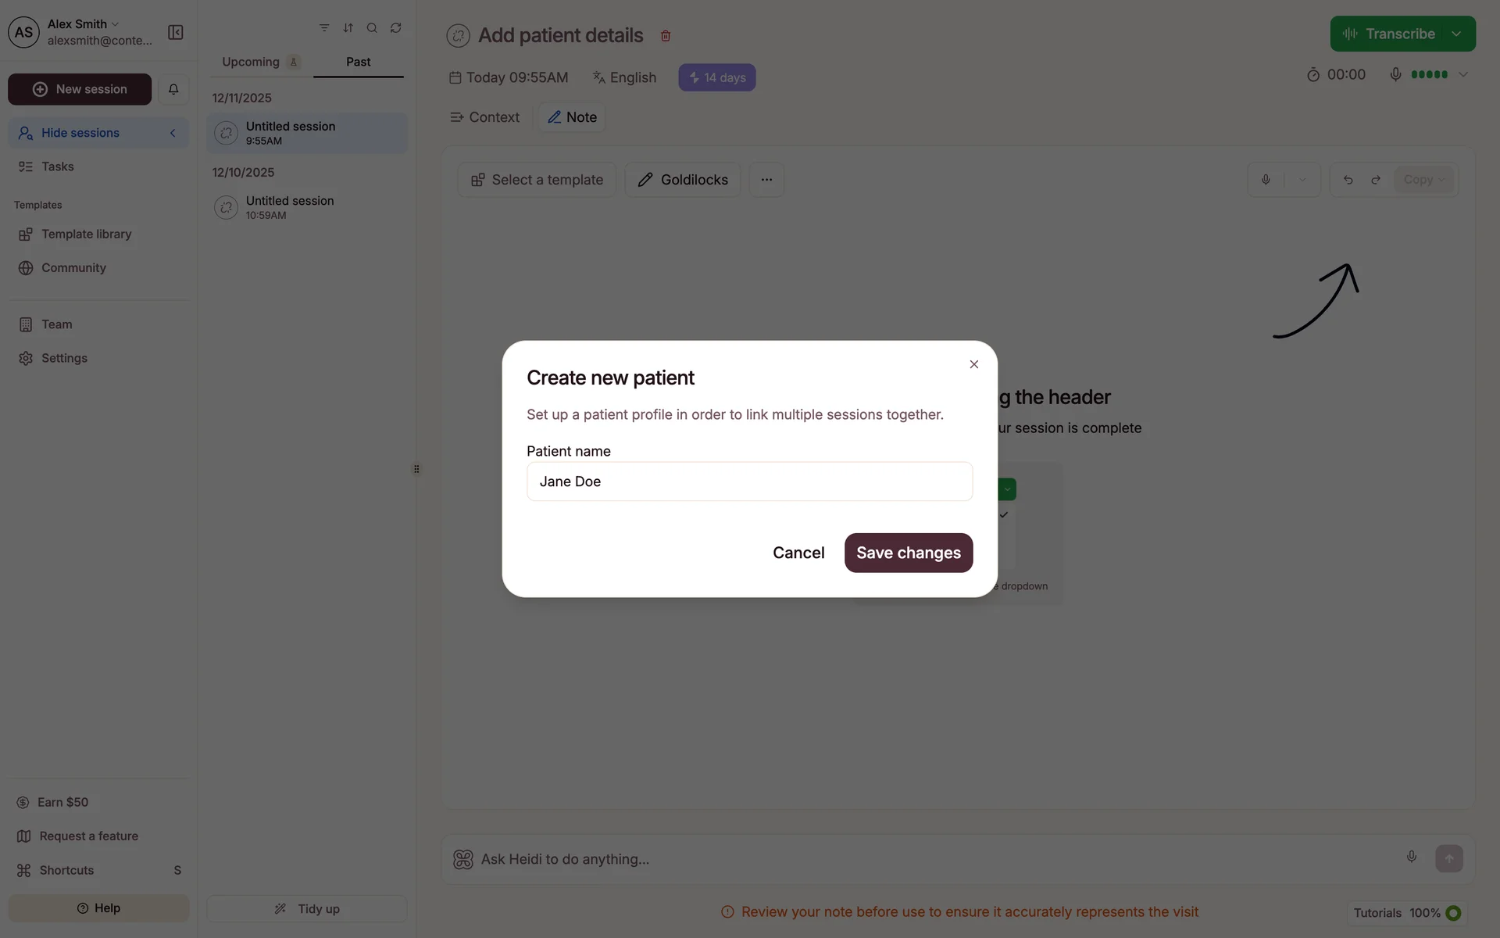
Task: Open the session search icon
Action: pos(372,28)
